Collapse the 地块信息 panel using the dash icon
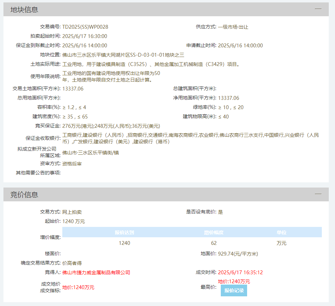 pyautogui.click(x=318, y=9)
